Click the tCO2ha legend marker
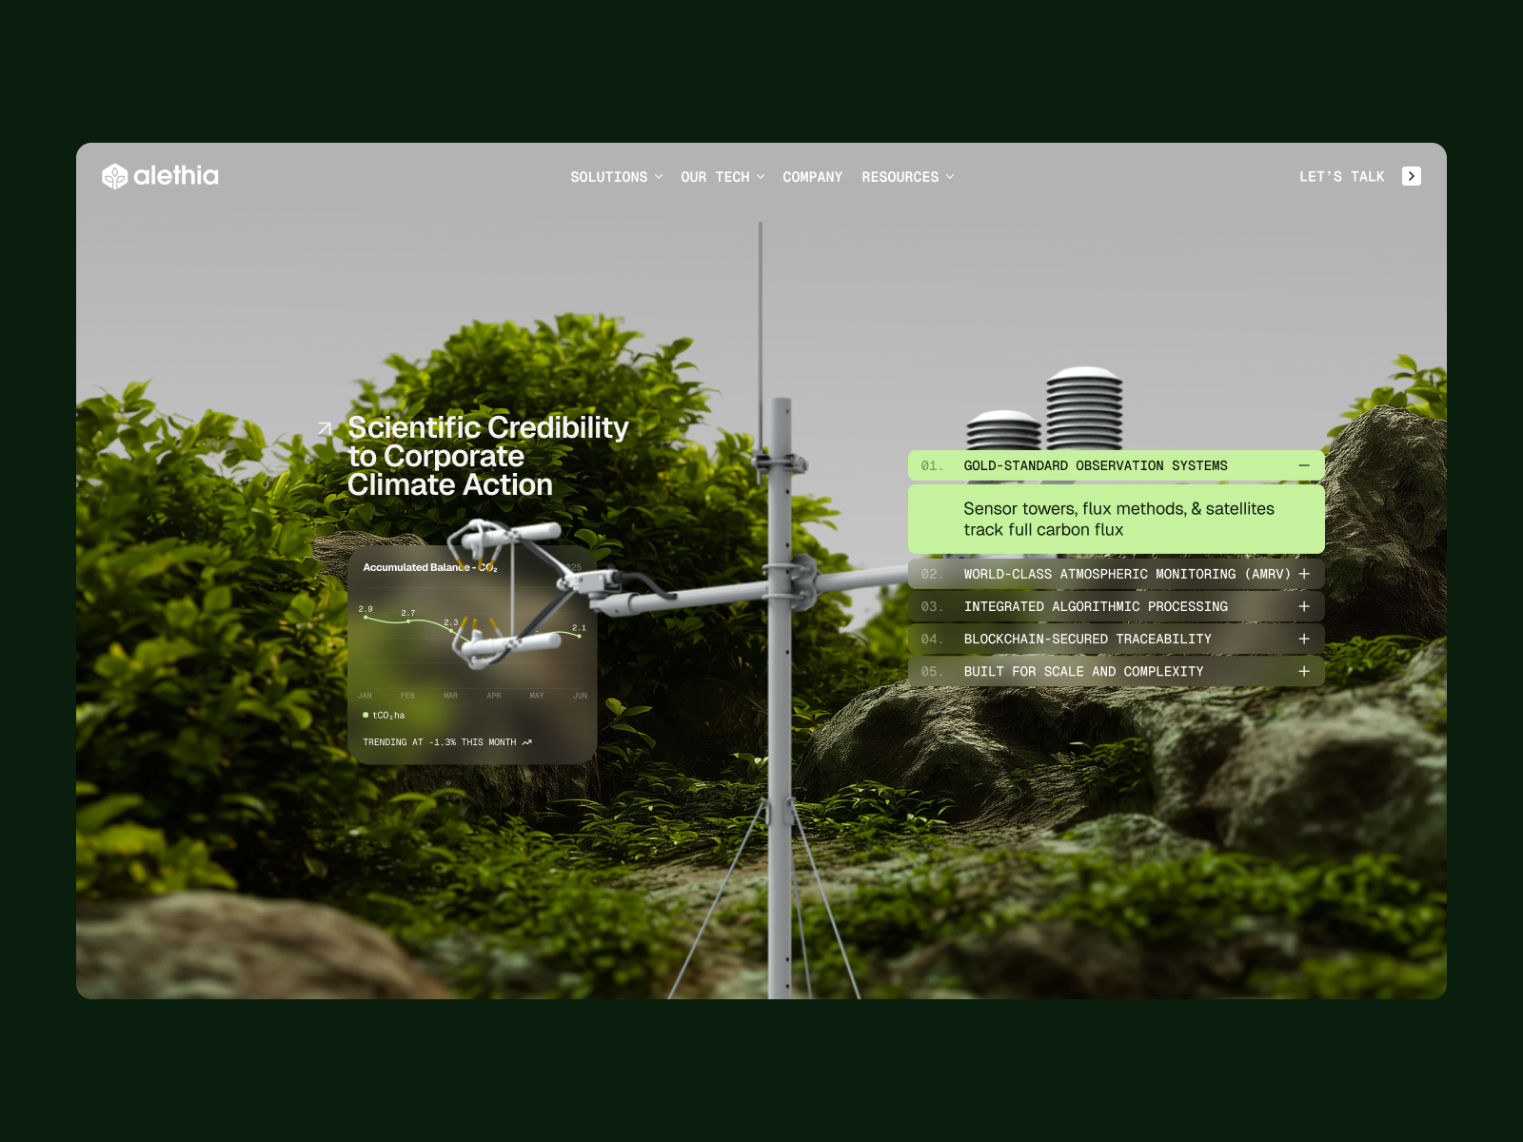Viewport: 1523px width, 1142px height. (x=366, y=715)
